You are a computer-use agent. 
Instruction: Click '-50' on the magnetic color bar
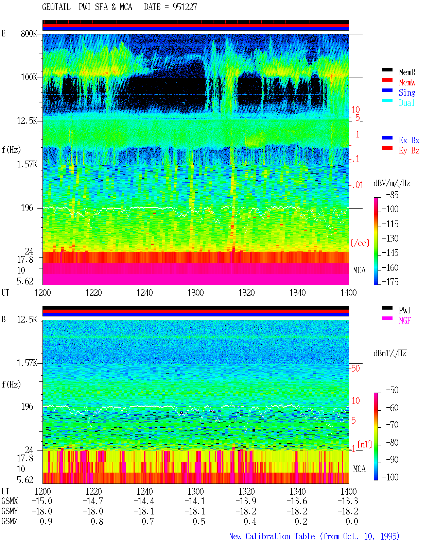(x=392, y=390)
